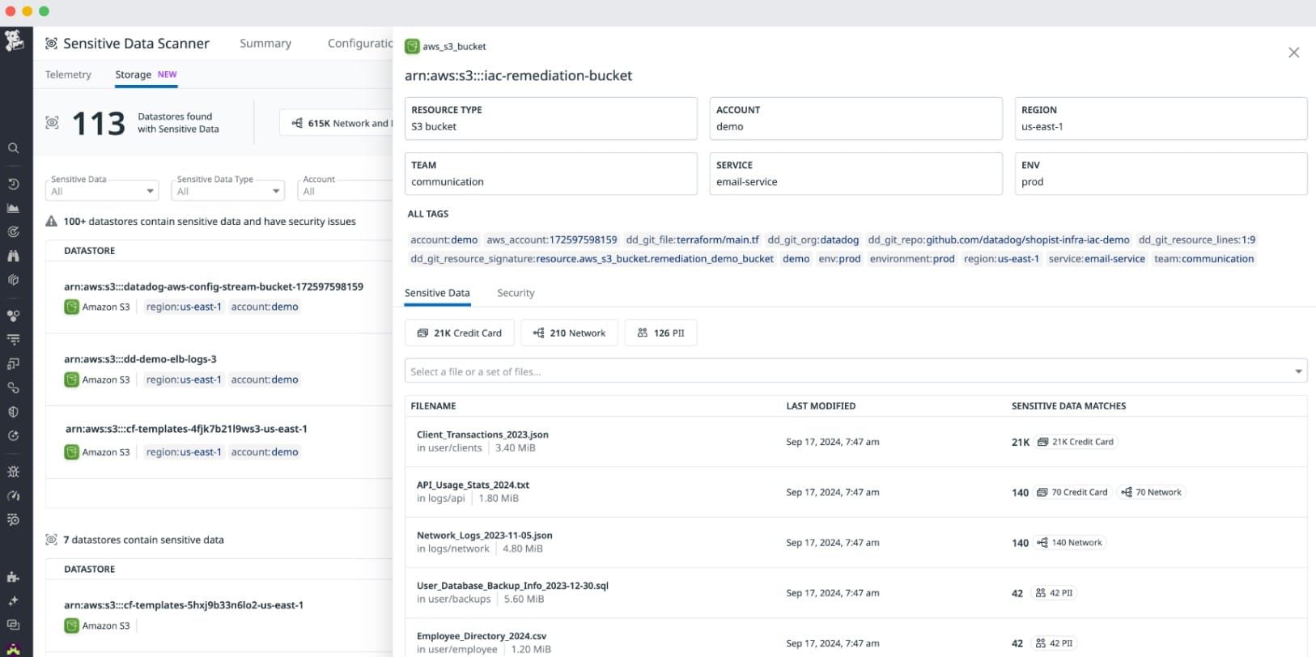Click the Select a file or set of files field
The height and width of the screenshot is (657, 1316).
coord(855,371)
